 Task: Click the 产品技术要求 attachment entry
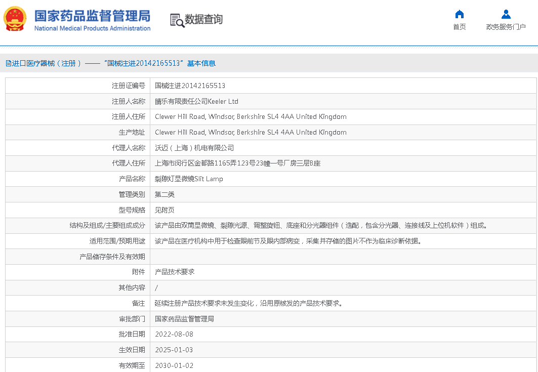[175, 272]
